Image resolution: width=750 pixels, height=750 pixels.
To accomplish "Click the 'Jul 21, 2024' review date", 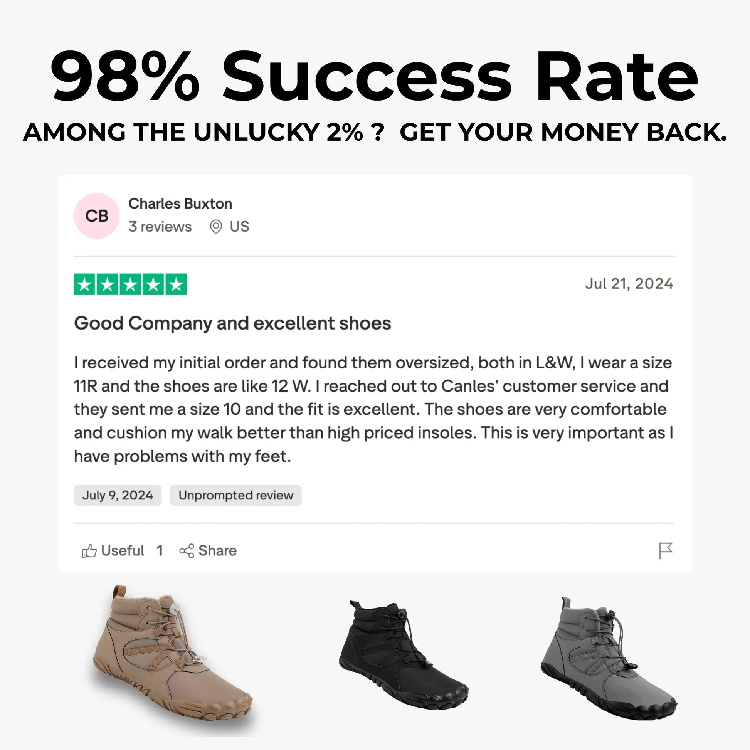I will 629,284.
